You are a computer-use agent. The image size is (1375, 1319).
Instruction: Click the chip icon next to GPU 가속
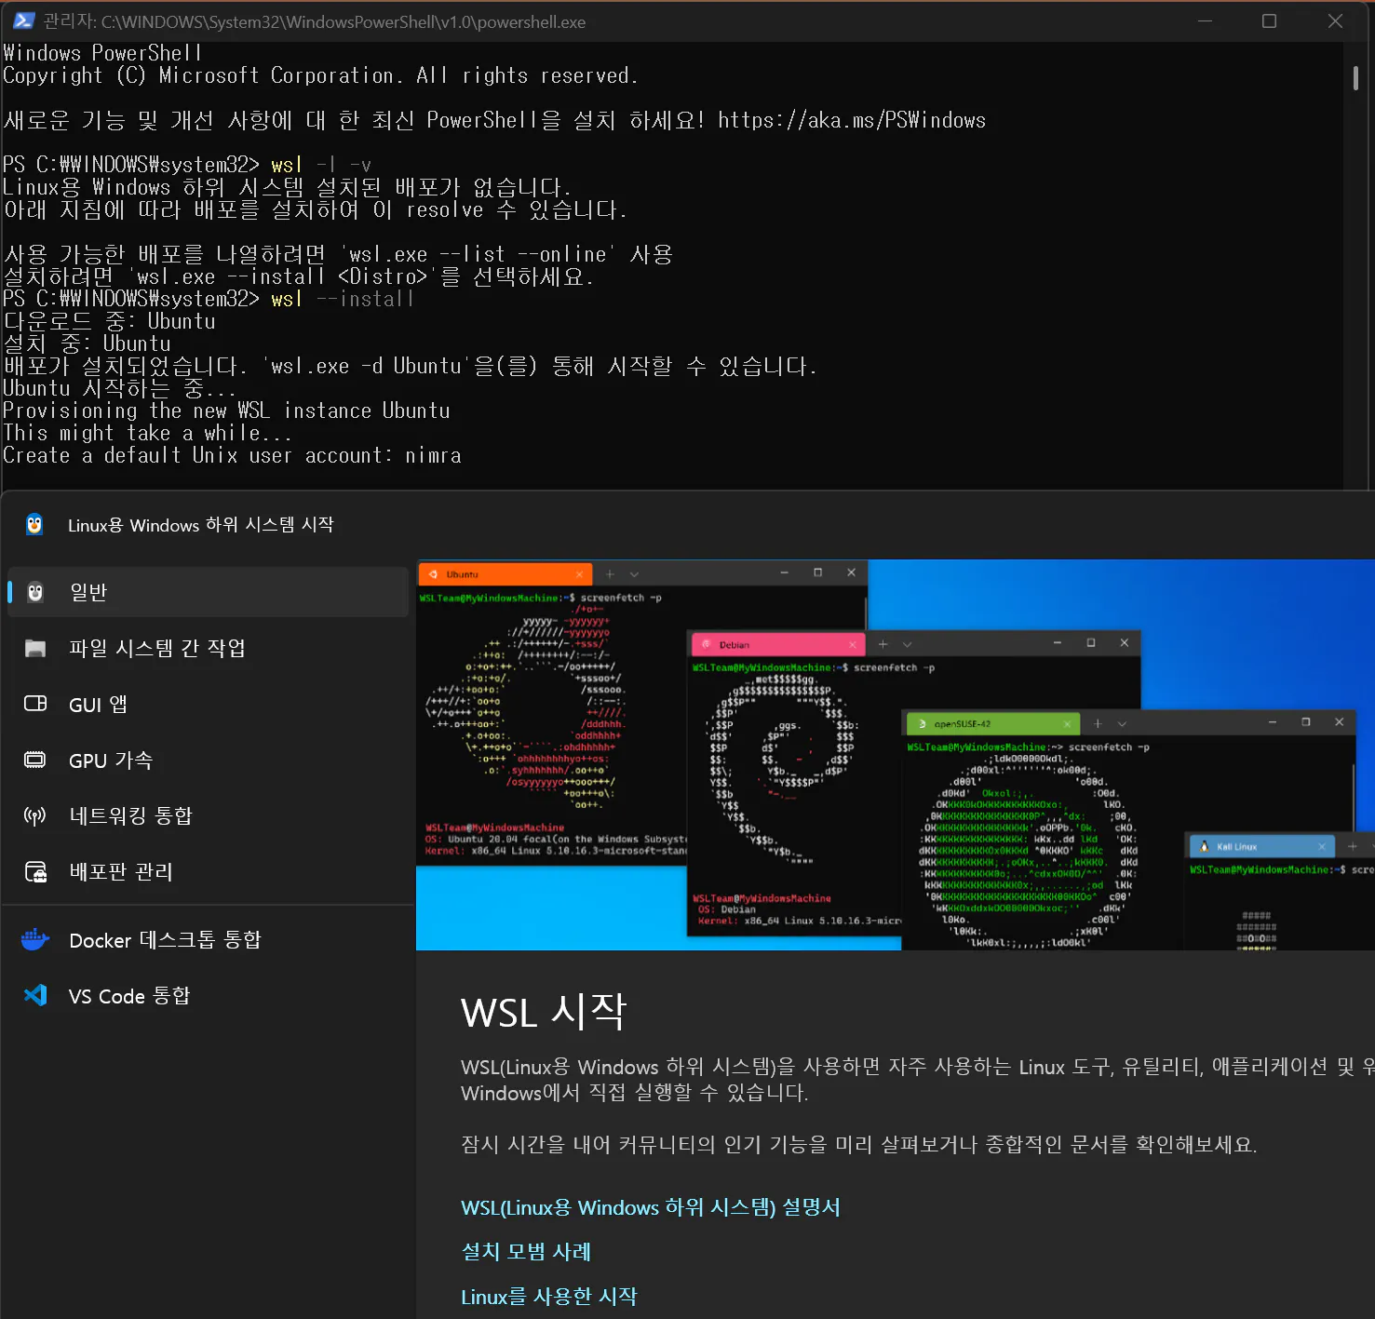tap(34, 760)
